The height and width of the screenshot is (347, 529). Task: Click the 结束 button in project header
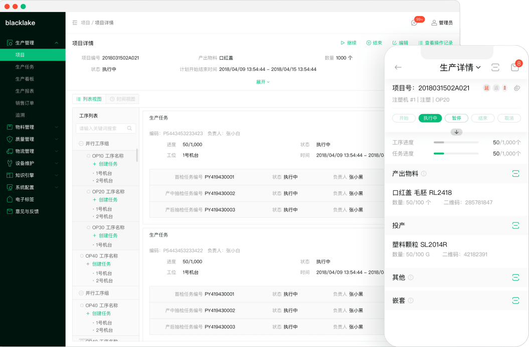(374, 43)
